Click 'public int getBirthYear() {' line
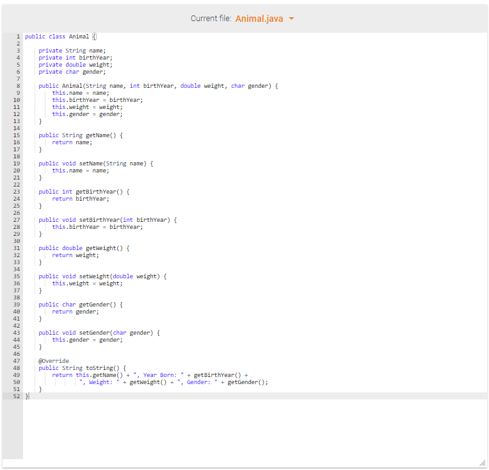 tap(84, 192)
